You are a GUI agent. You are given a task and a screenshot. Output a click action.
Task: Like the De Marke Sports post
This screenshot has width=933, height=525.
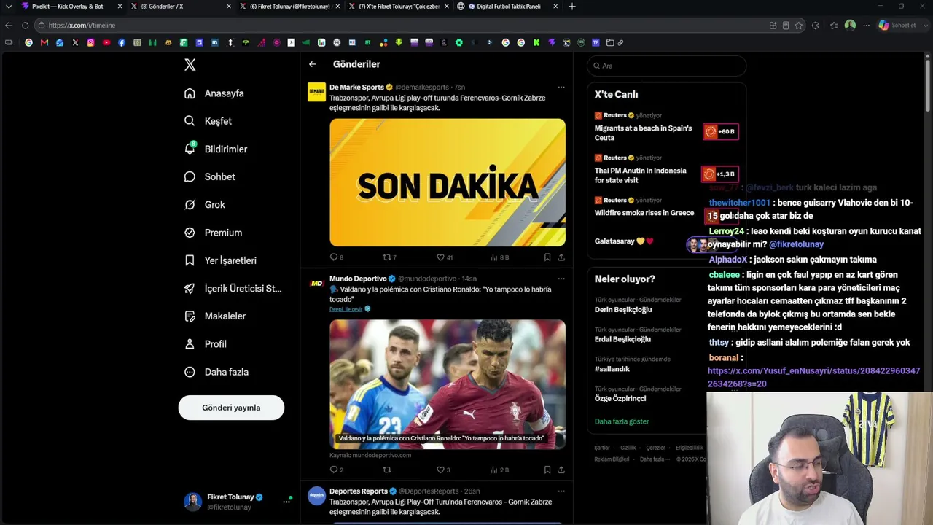[444, 257]
